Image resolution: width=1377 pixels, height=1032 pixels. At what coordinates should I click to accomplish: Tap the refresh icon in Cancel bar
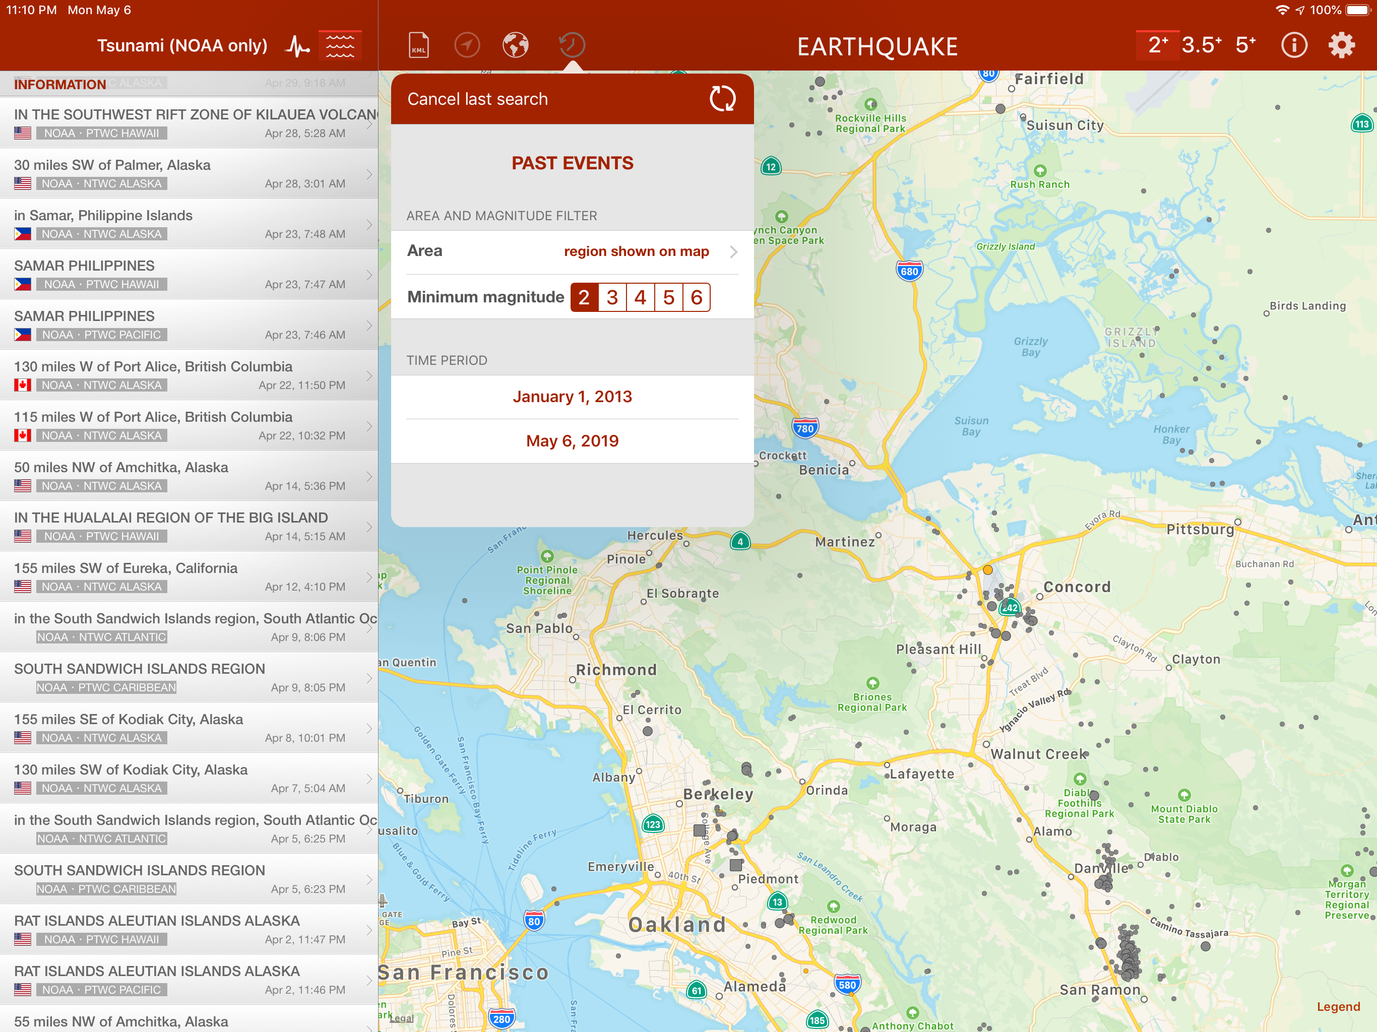(722, 99)
